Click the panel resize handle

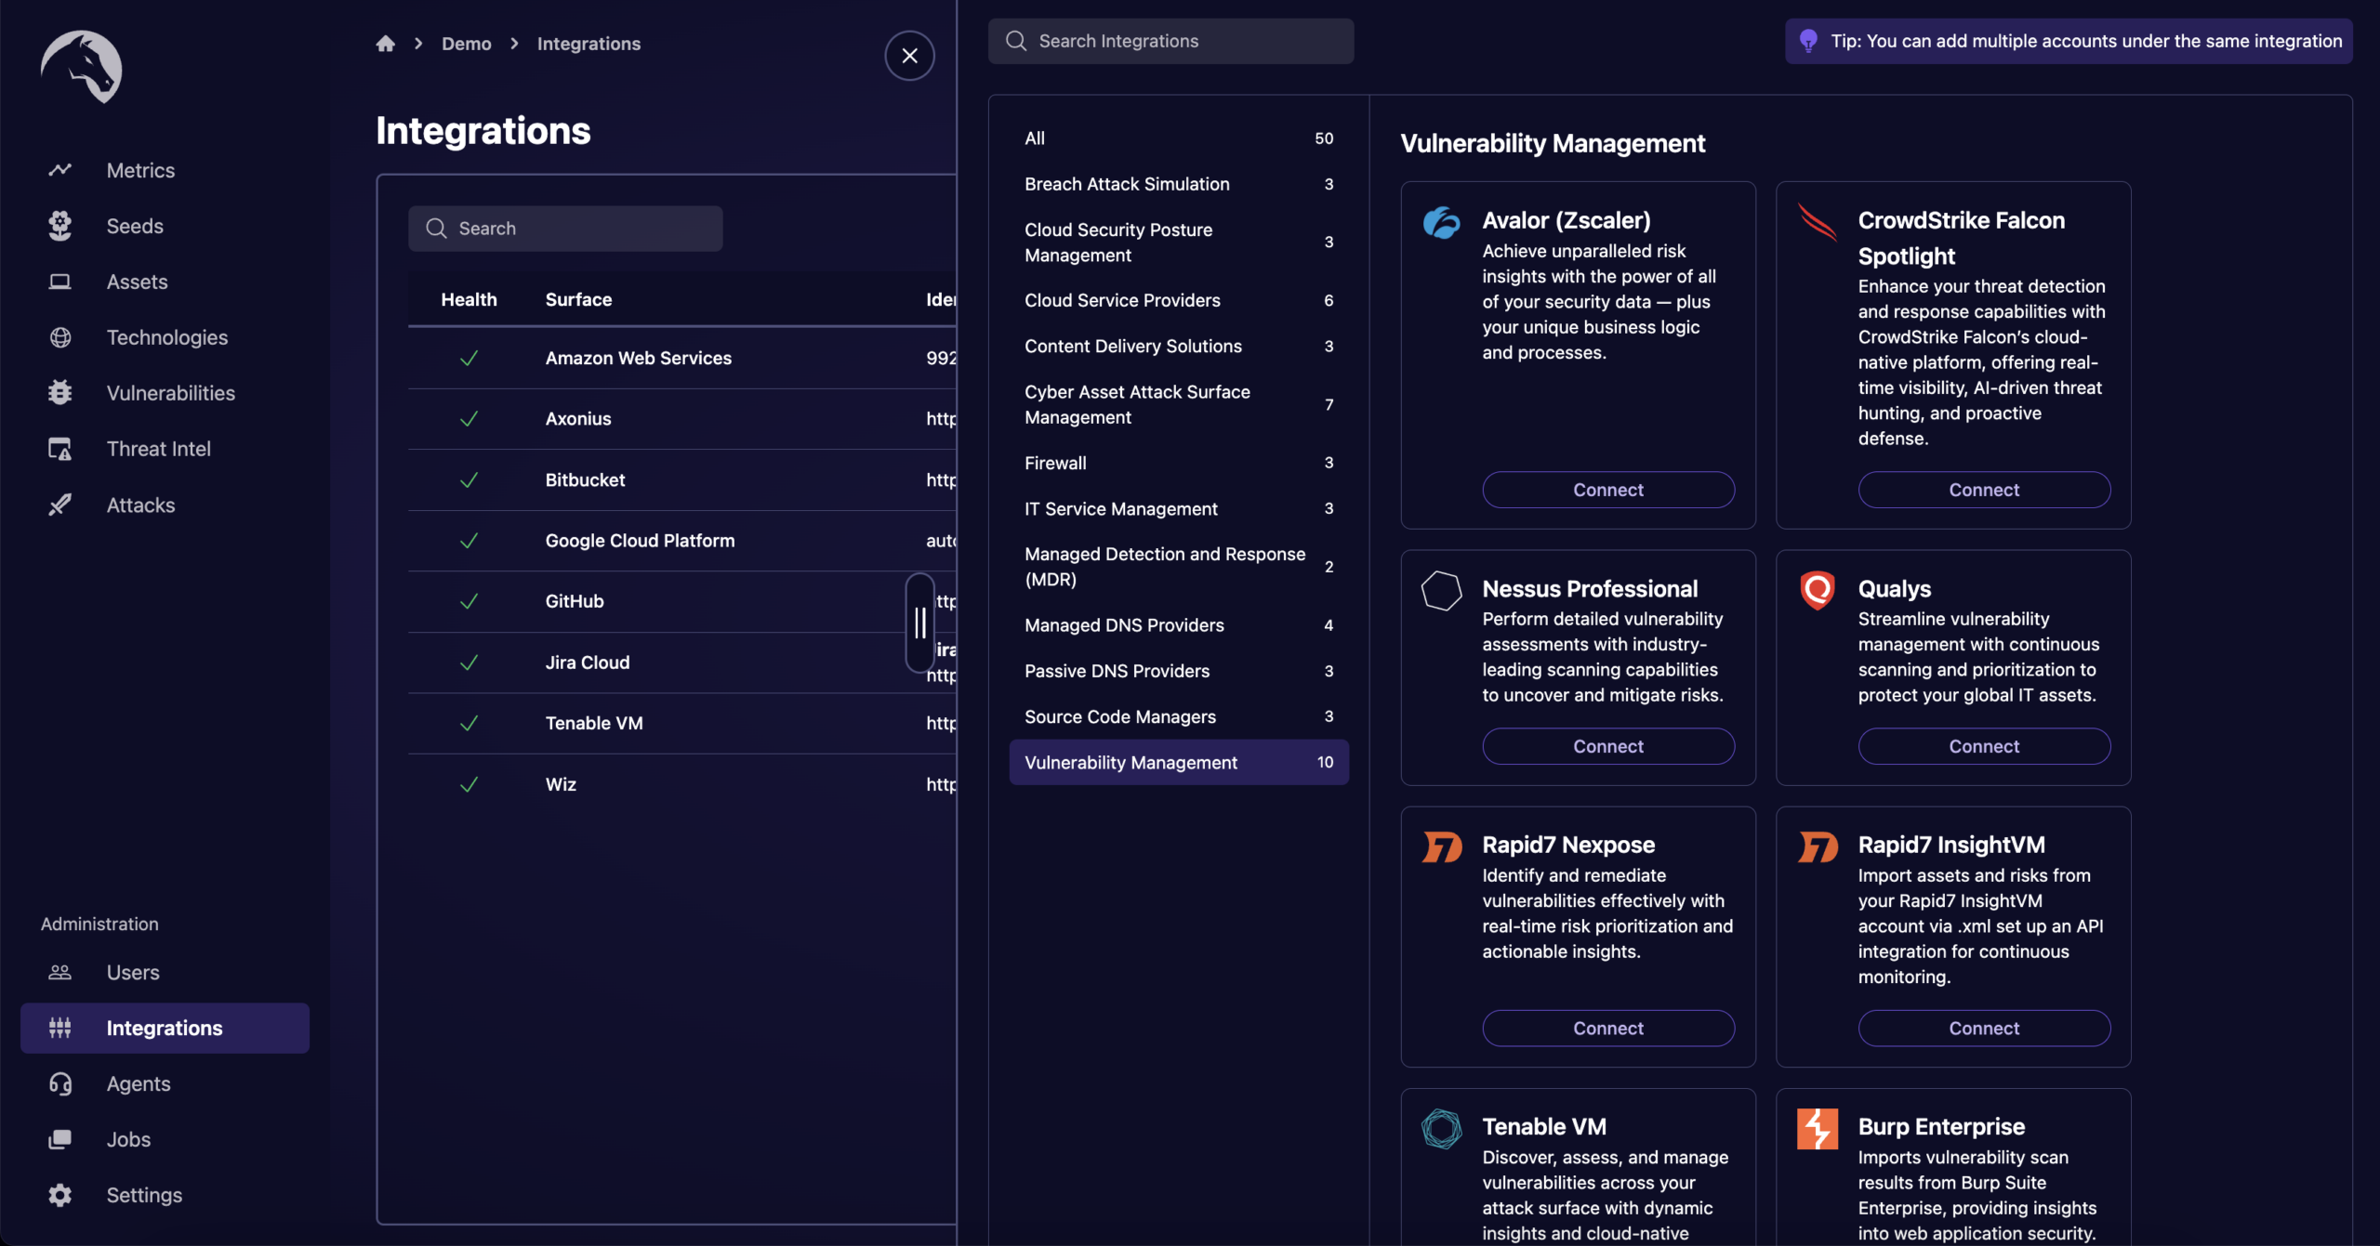[x=919, y=623]
